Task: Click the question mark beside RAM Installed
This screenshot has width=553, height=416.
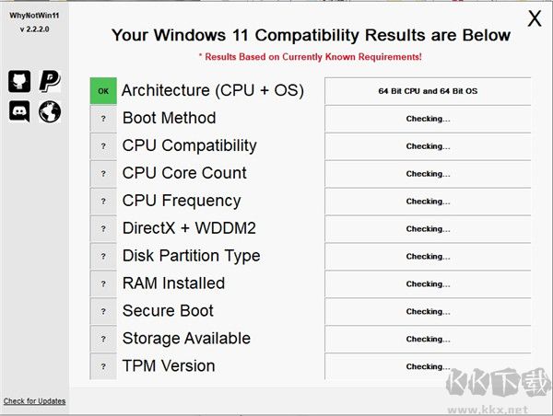Action: [103, 284]
